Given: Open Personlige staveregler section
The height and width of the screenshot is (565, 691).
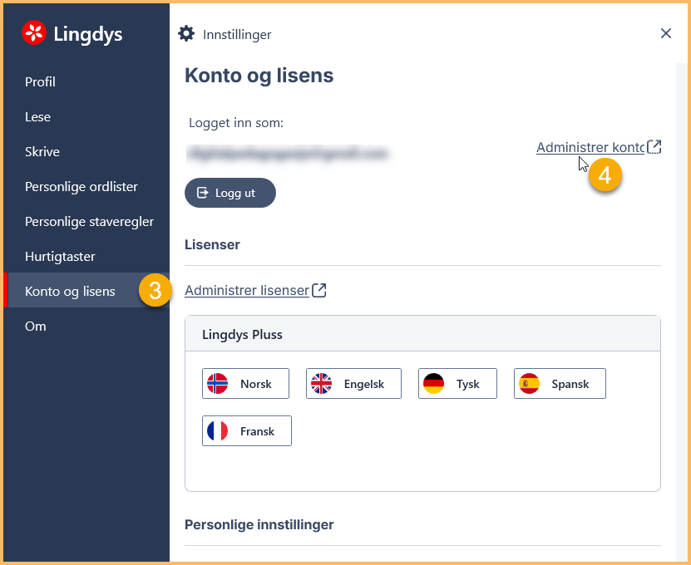Looking at the screenshot, I should tap(89, 222).
